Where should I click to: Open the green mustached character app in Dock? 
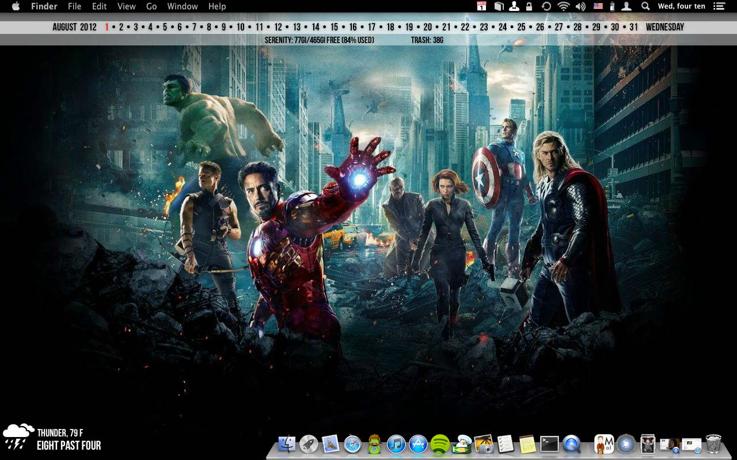374,444
